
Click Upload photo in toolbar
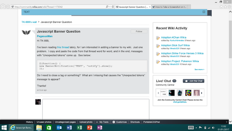86,122
